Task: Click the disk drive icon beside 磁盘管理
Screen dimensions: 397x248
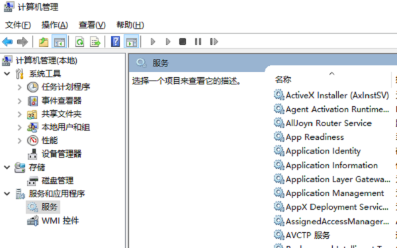Action: coord(32,181)
